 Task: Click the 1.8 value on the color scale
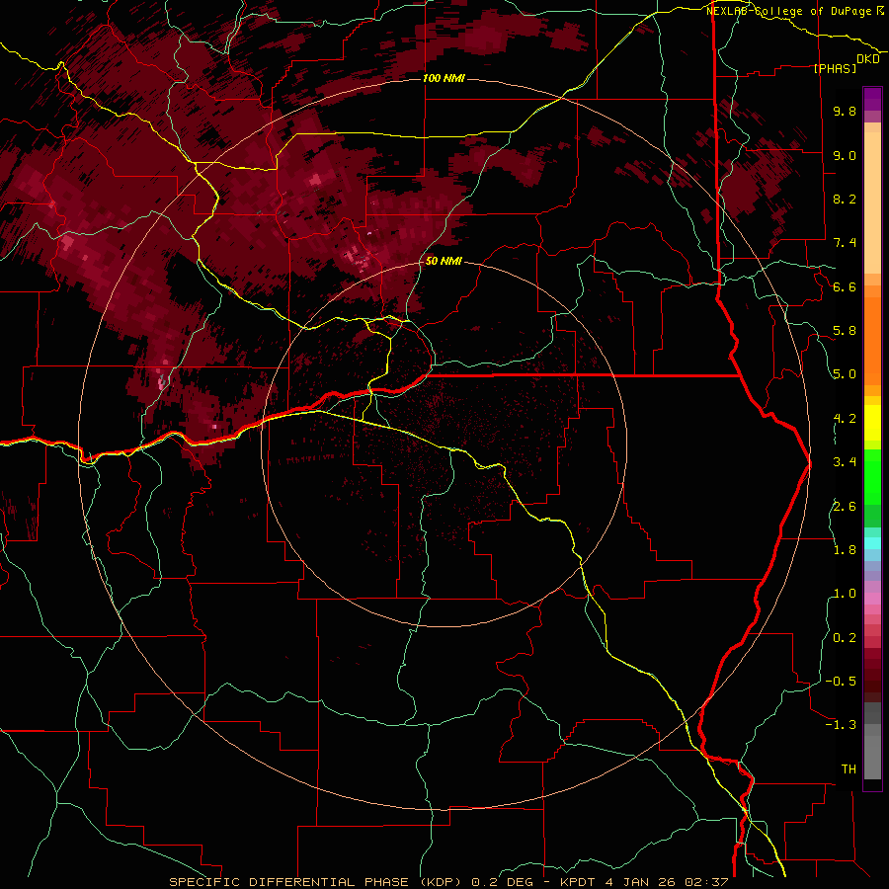(x=845, y=549)
